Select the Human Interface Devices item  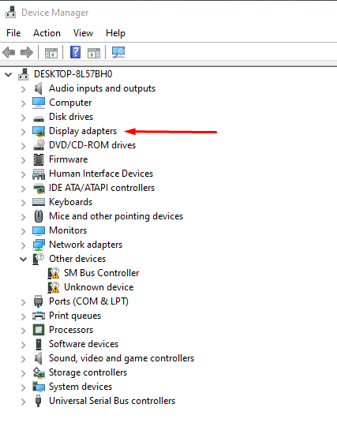pyautogui.click(x=101, y=174)
